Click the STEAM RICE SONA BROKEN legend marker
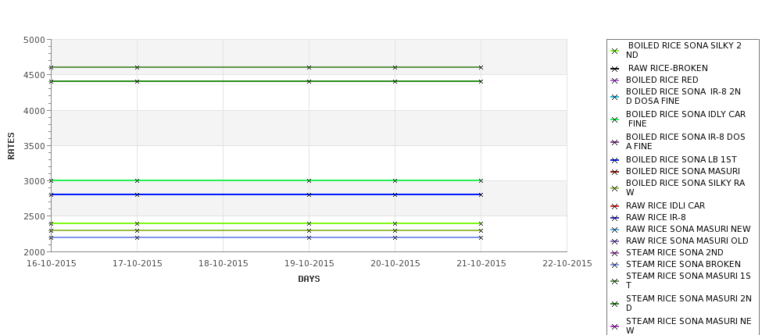 pos(615,265)
